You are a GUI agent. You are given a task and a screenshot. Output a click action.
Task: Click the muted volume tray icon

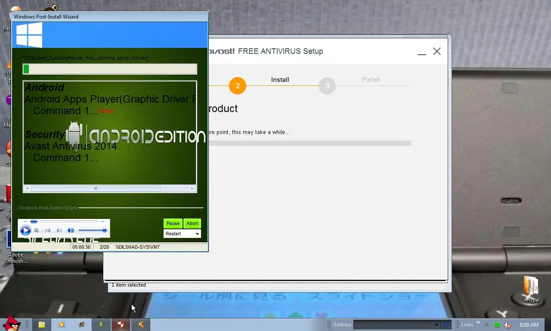508,325
